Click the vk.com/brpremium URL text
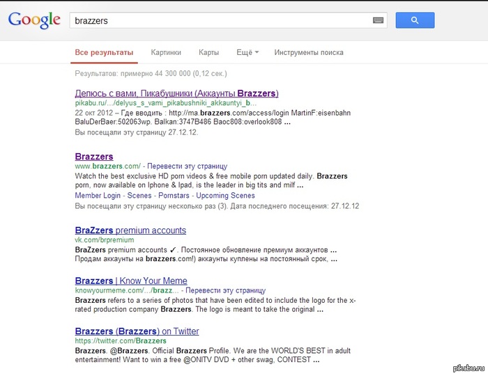 click(105, 240)
